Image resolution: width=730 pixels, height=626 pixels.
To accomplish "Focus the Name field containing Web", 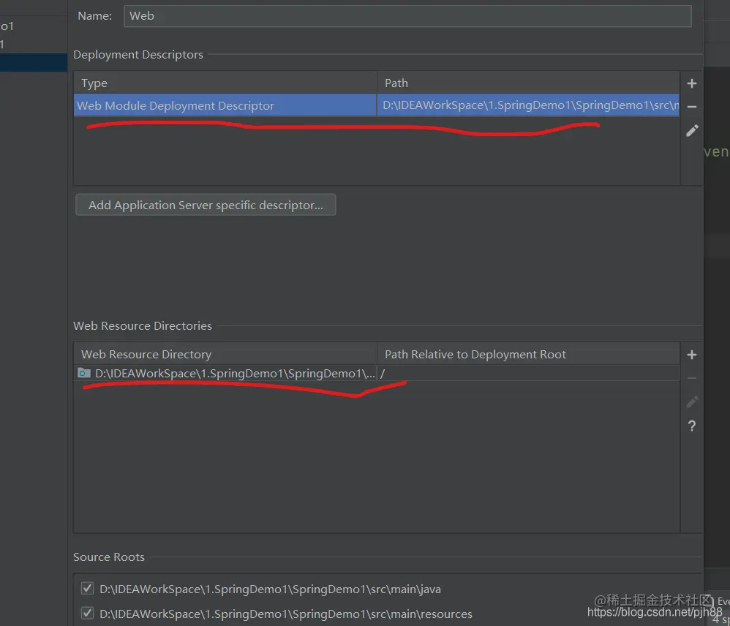I will (x=407, y=16).
